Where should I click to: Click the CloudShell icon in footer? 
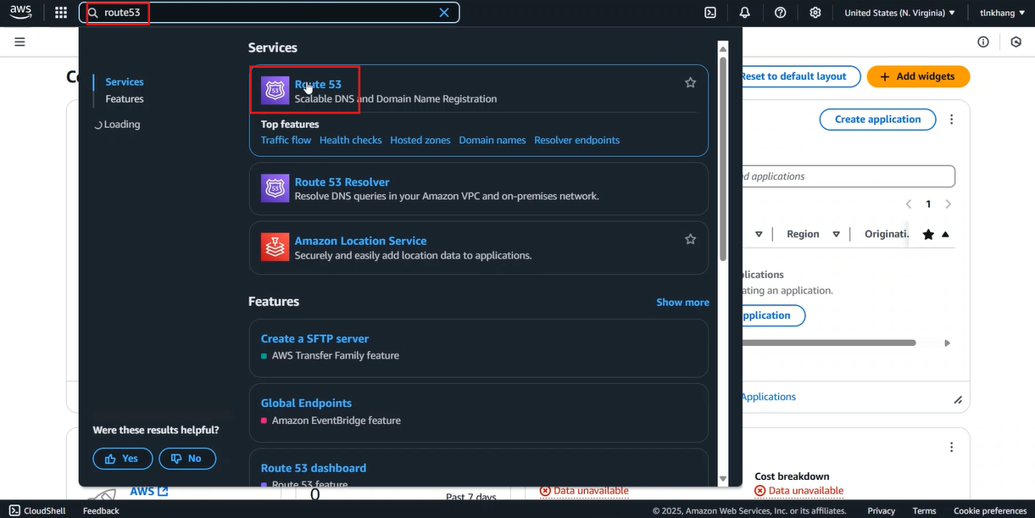click(x=14, y=510)
